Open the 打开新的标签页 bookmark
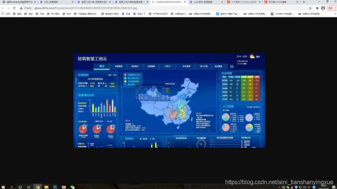The width and height of the screenshot is (337, 189). 158,14
